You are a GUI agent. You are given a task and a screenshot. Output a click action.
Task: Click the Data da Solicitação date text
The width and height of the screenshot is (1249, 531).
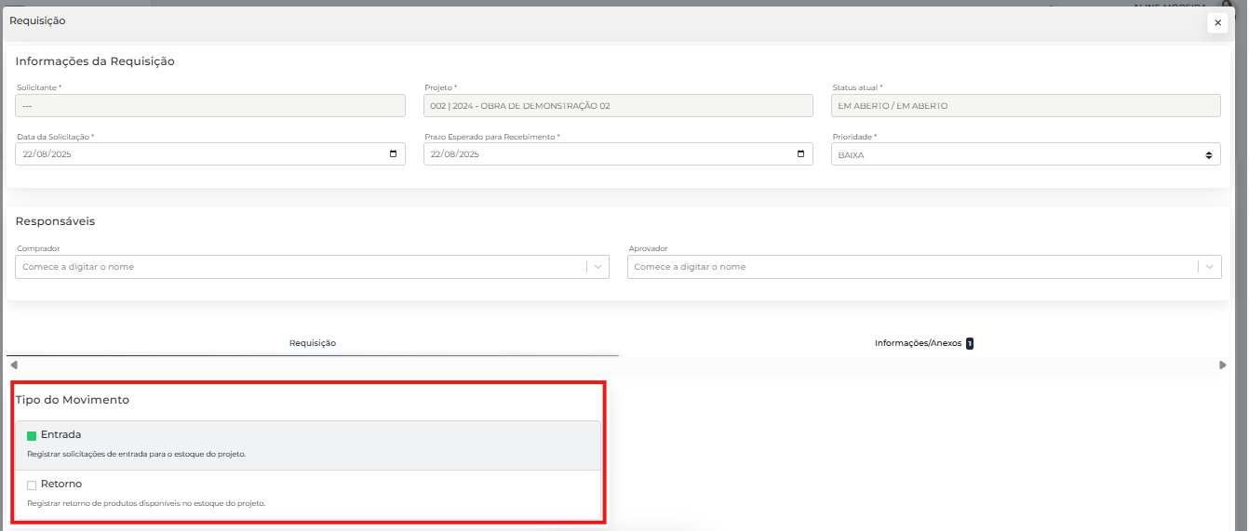point(47,154)
